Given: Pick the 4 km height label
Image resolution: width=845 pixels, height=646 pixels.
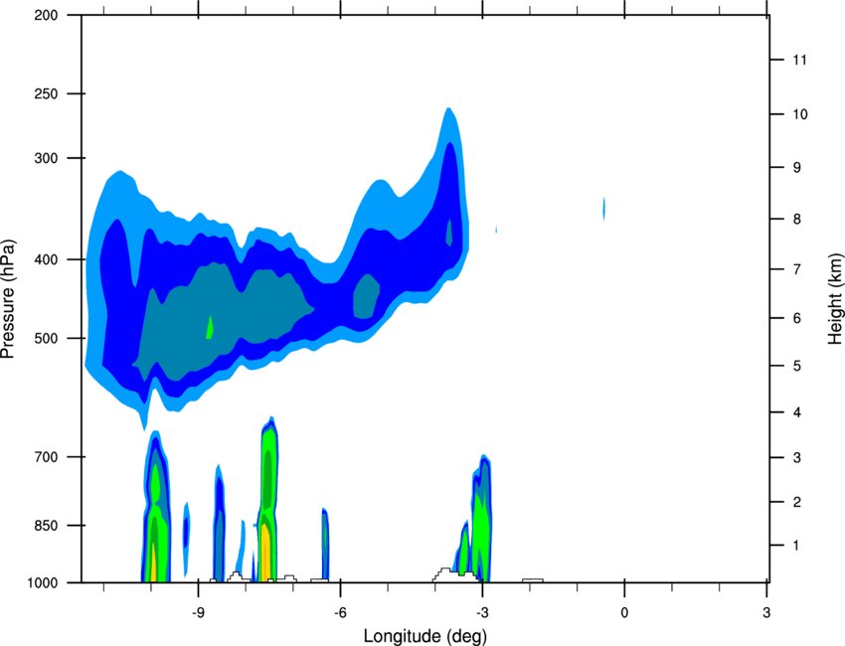Looking at the screenshot, I should [x=797, y=412].
